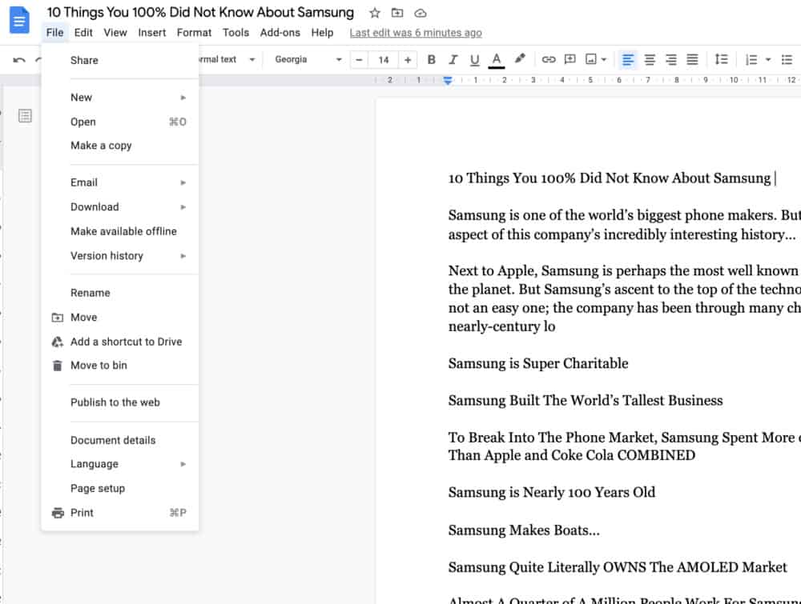Open the paragraph style dropdown
This screenshot has width=801, height=604.
[x=227, y=60]
